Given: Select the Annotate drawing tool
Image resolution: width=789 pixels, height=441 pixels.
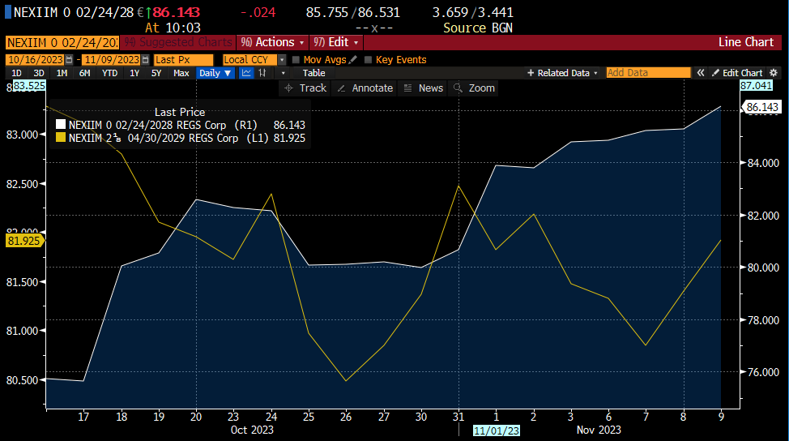Looking at the screenshot, I should tap(365, 88).
